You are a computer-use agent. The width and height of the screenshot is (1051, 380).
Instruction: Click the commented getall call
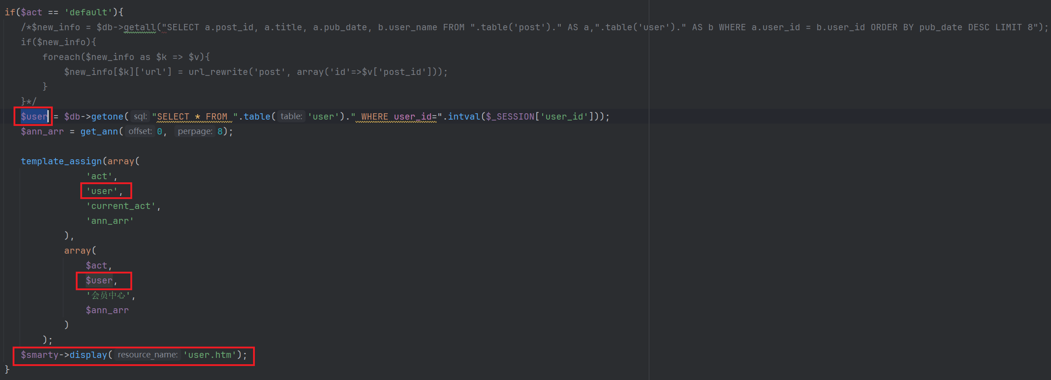[x=139, y=27]
